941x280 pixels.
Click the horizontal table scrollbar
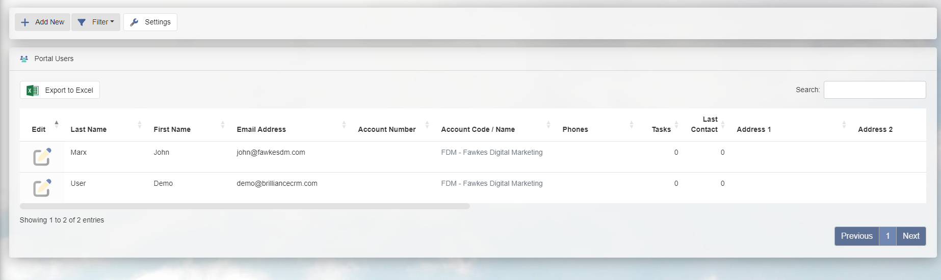pyautogui.click(x=245, y=206)
